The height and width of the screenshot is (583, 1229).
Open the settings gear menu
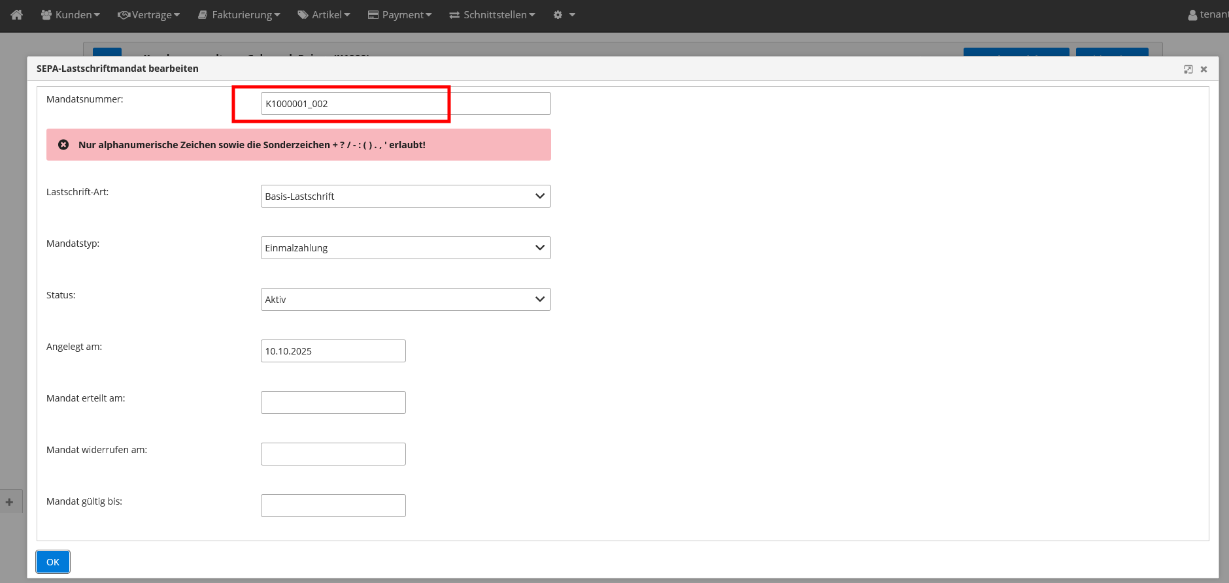click(x=564, y=14)
